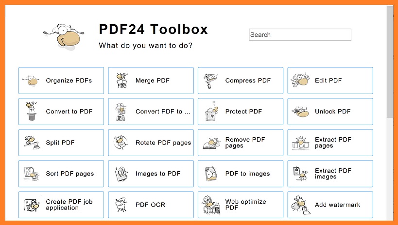398x225 pixels.
Task: Click the Extract PDF pages icon
Action: tap(300, 143)
